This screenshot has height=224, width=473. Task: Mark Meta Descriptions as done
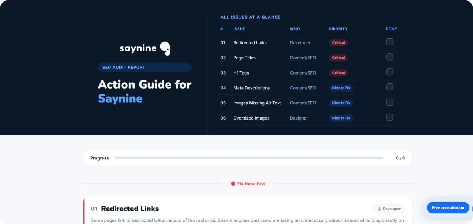(x=389, y=87)
